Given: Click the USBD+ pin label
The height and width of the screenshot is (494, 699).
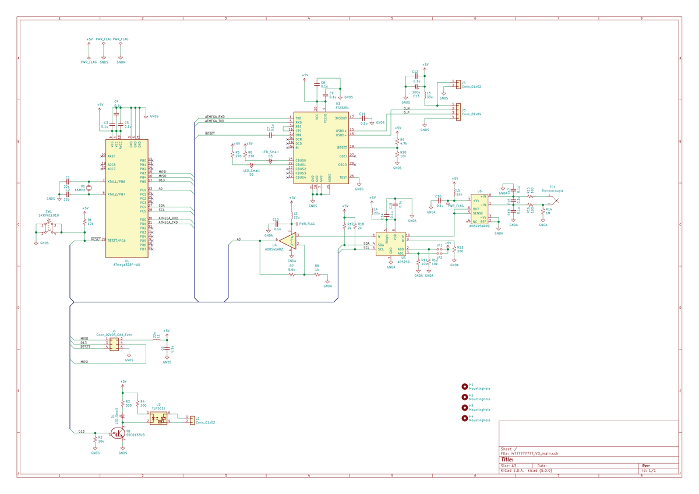Looking at the screenshot, I should coord(341,130).
